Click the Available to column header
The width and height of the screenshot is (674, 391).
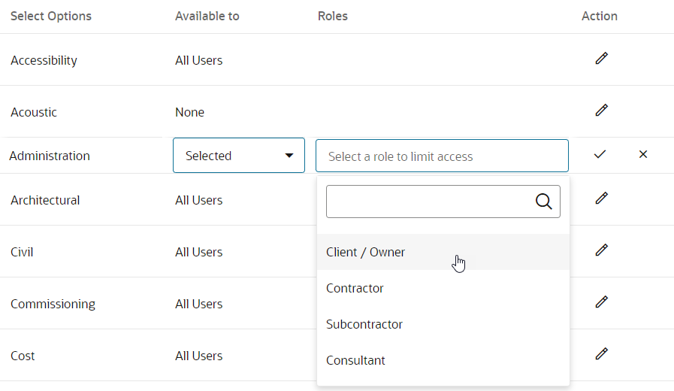(207, 16)
